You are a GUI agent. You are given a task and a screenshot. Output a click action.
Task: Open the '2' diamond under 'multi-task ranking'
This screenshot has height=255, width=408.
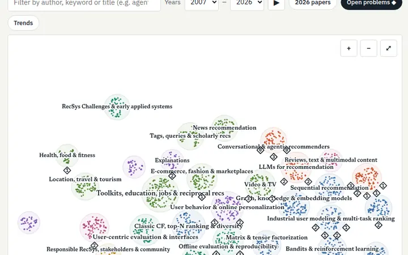point(379,225)
